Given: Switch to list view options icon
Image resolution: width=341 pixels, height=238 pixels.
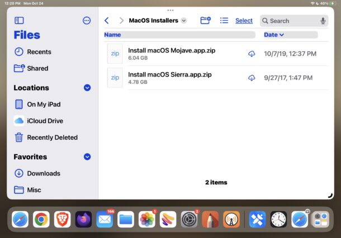Looking at the screenshot, I should (224, 21).
